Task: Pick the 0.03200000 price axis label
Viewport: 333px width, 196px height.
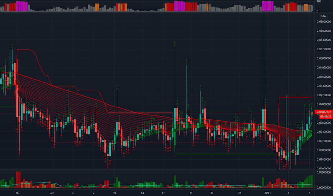Action: [324, 141]
